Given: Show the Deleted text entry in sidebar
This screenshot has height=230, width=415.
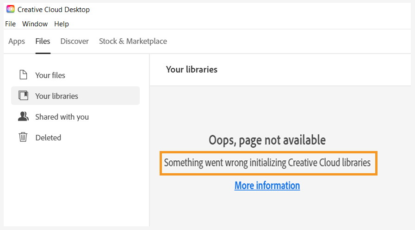Looking at the screenshot, I should pyautogui.click(x=48, y=138).
